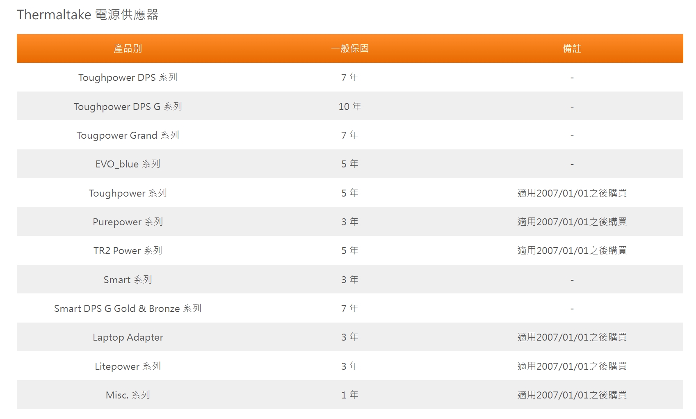Select the Toughpower DPS 系列 cell
The width and height of the screenshot is (696, 419).
[x=128, y=78]
